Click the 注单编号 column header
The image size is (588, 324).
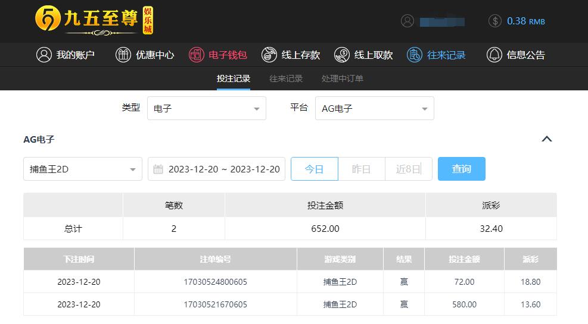tap(216, 259)
